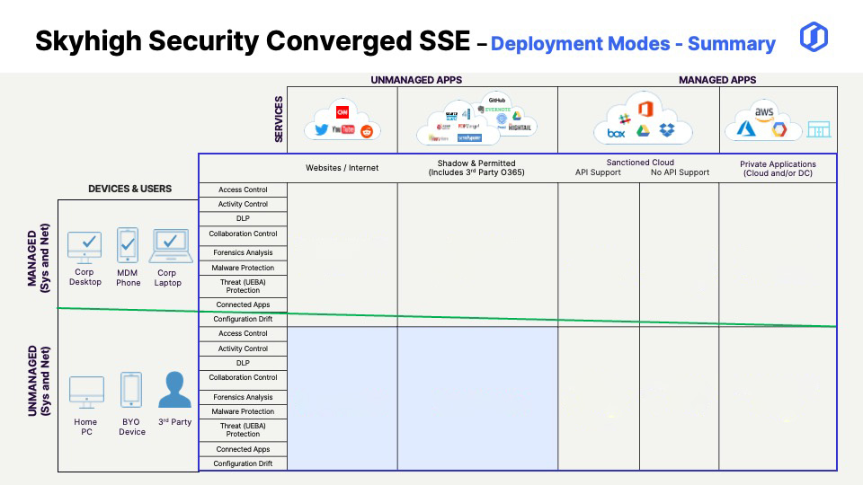863x485 pixels.
Task: Select the MDM Phone icon
Action: coord(128,244)
